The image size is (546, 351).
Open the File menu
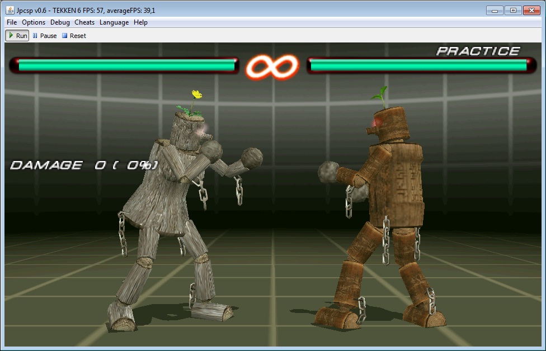[12, 22]
